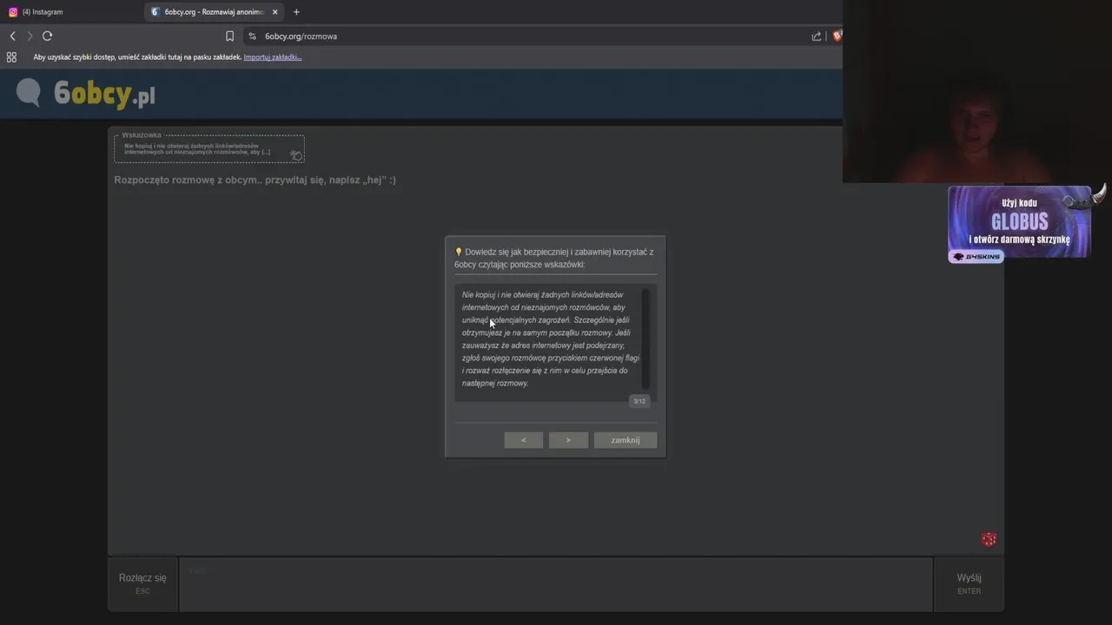Click the share icon in address bar

(x=817, y=36)
